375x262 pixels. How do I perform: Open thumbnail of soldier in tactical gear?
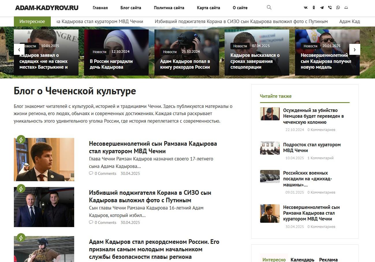44,249
